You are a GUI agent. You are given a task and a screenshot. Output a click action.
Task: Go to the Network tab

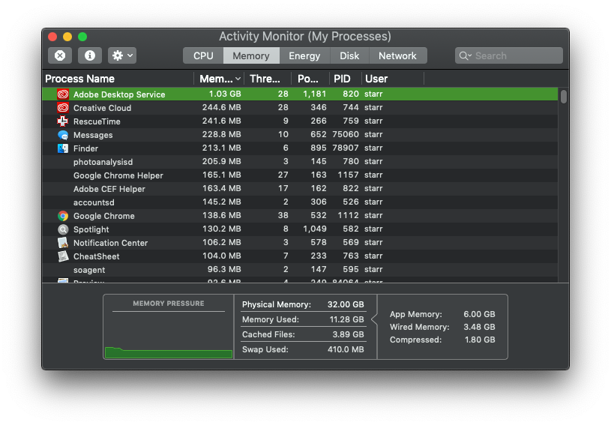[x=397, y=55]
